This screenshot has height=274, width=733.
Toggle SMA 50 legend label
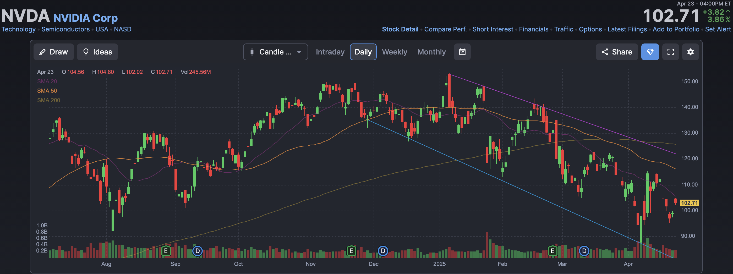click(x=47, y=91)
